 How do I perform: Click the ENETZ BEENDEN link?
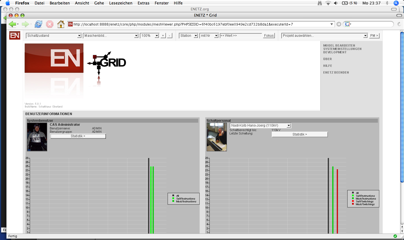[336, 72]
